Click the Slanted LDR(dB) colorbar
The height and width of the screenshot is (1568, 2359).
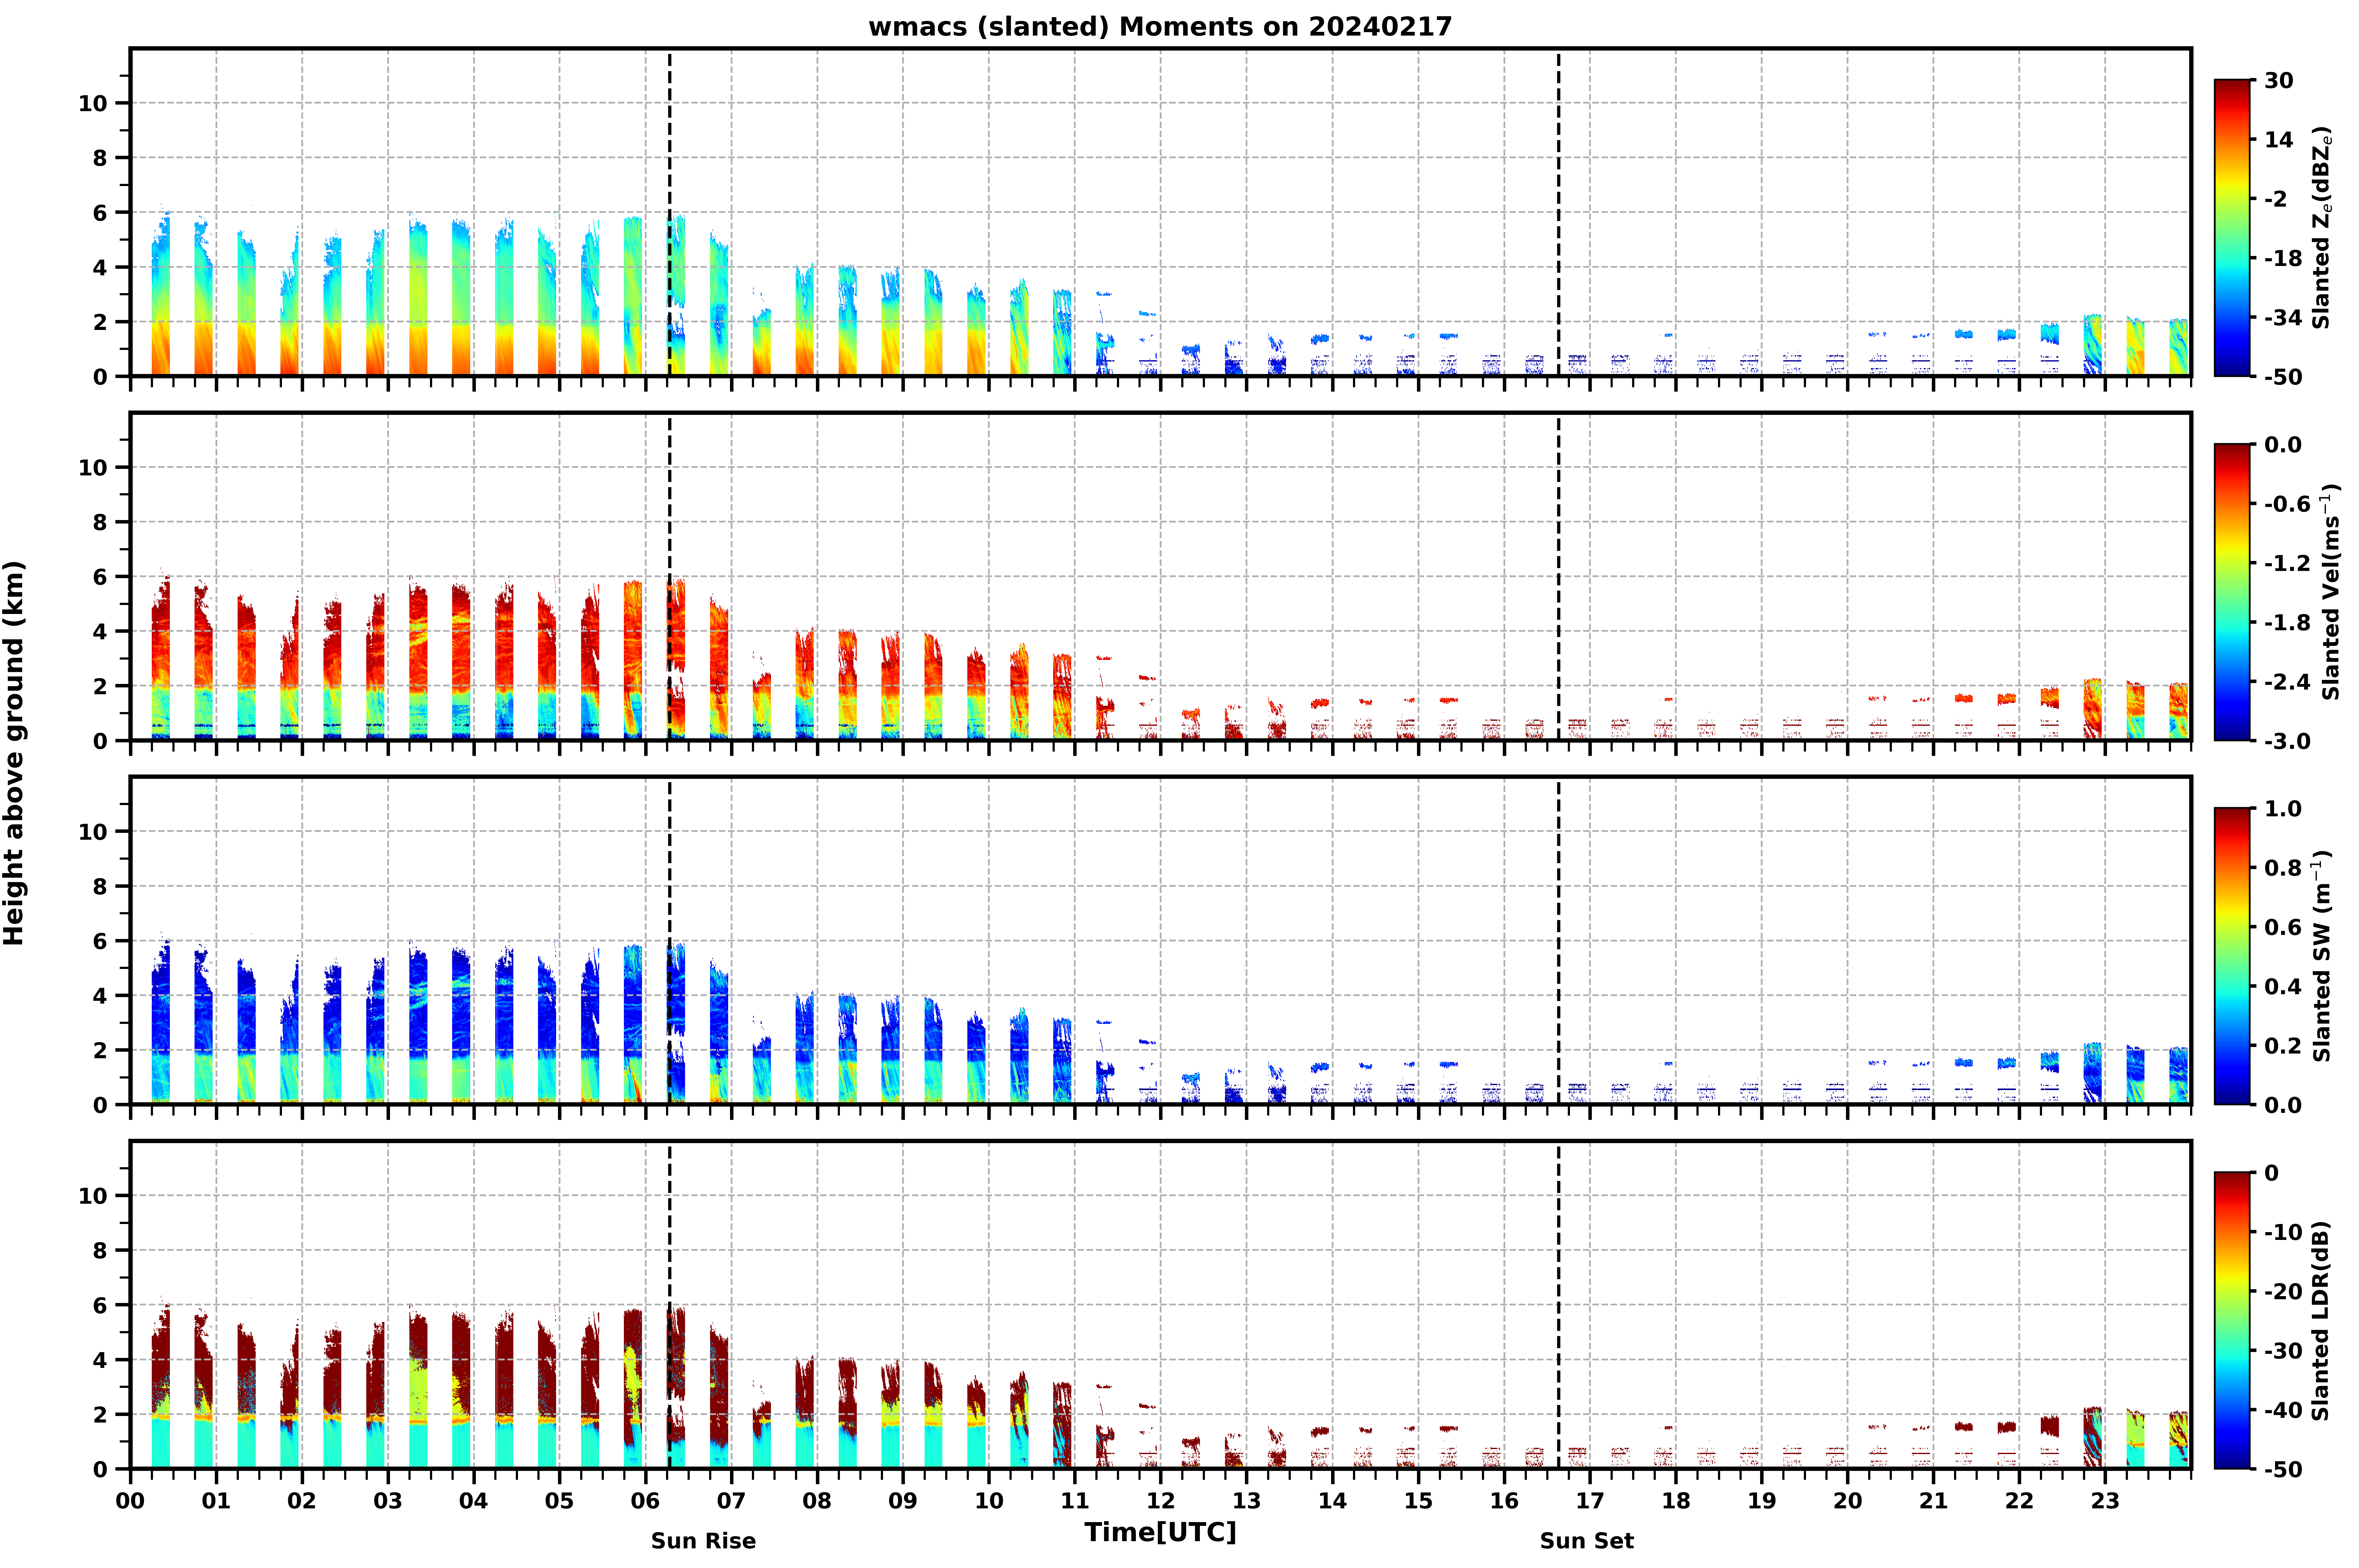click(x=2232, y=1320)
